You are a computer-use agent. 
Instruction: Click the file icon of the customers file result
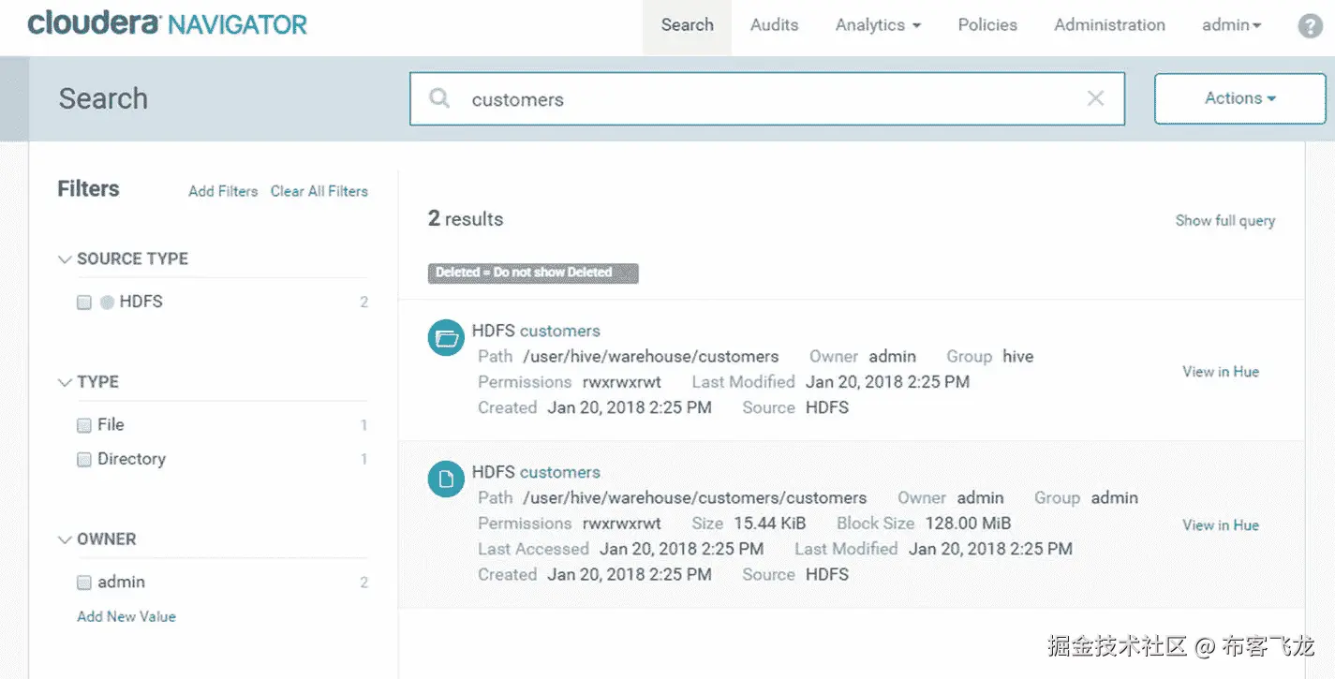click(x=447, y=480)
